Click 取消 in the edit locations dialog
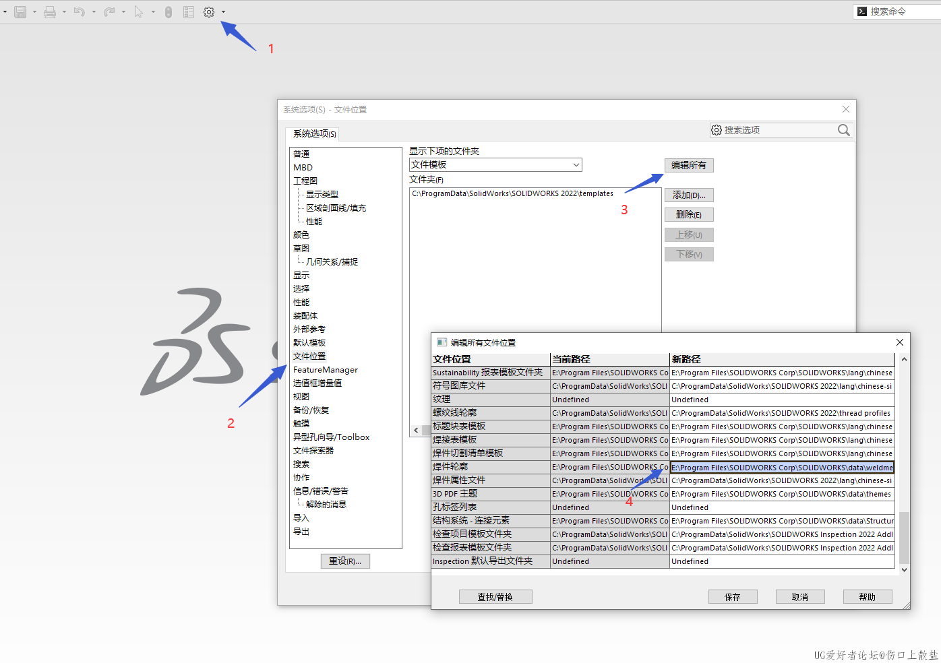This screenshot has width=941, height=663. (800, 597)
